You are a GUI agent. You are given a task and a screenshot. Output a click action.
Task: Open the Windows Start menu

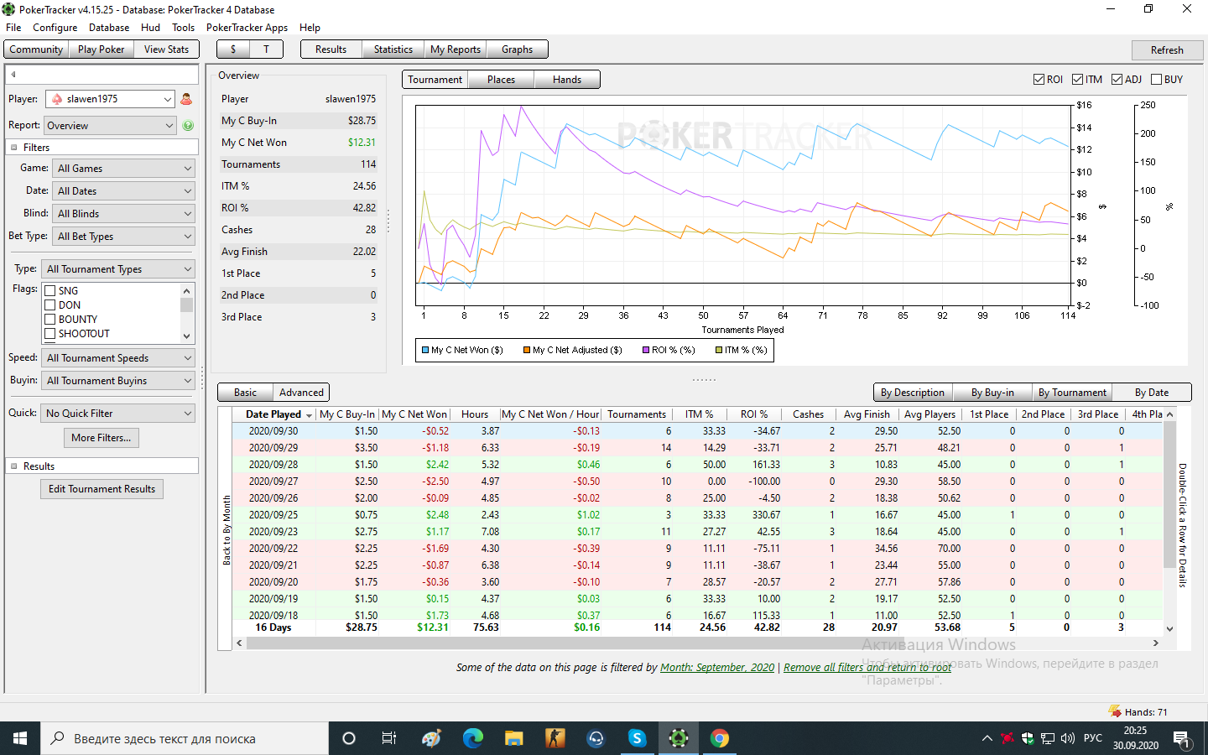click(x=20, y=738)
